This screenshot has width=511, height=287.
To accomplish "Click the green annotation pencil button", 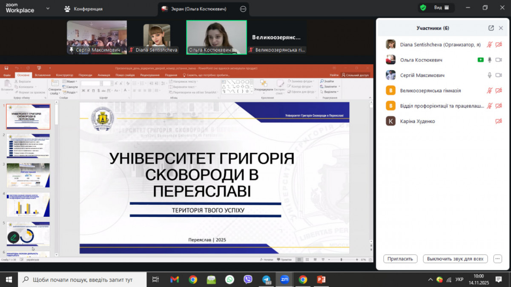I will (x=13, y=237).
